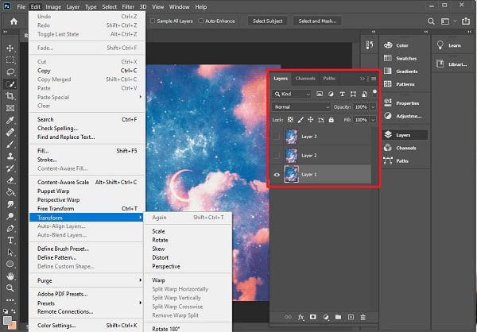The image size is (477, 332).
Task: Enable Sample All Layers checkbox
Action: [x=153, y=21]
